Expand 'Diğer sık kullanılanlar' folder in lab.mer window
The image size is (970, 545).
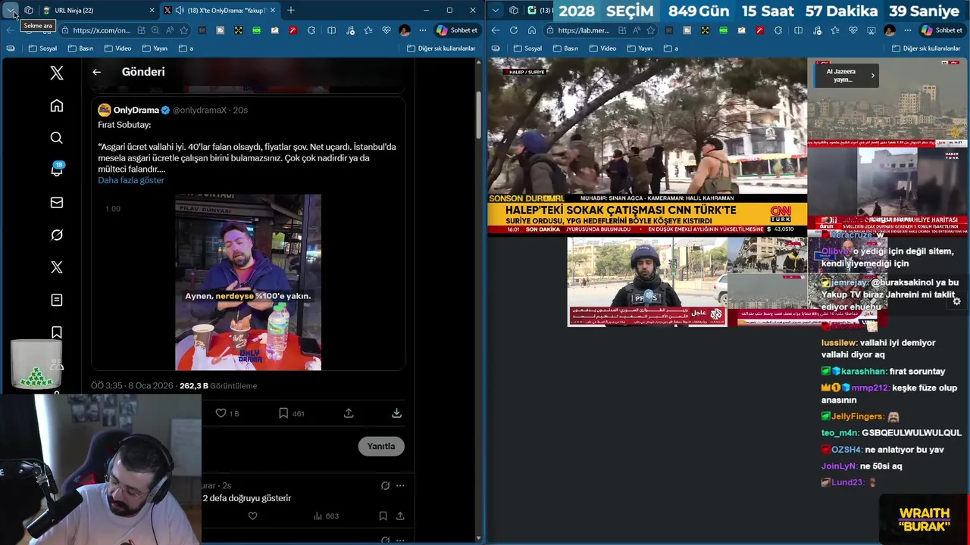[x=926, y=48]
